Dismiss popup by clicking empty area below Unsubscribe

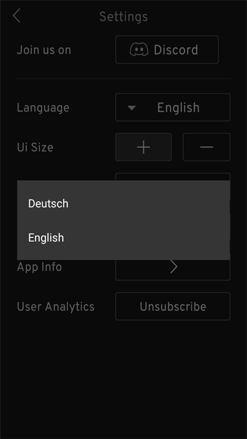pyautogui.click(x=123, y=378)
